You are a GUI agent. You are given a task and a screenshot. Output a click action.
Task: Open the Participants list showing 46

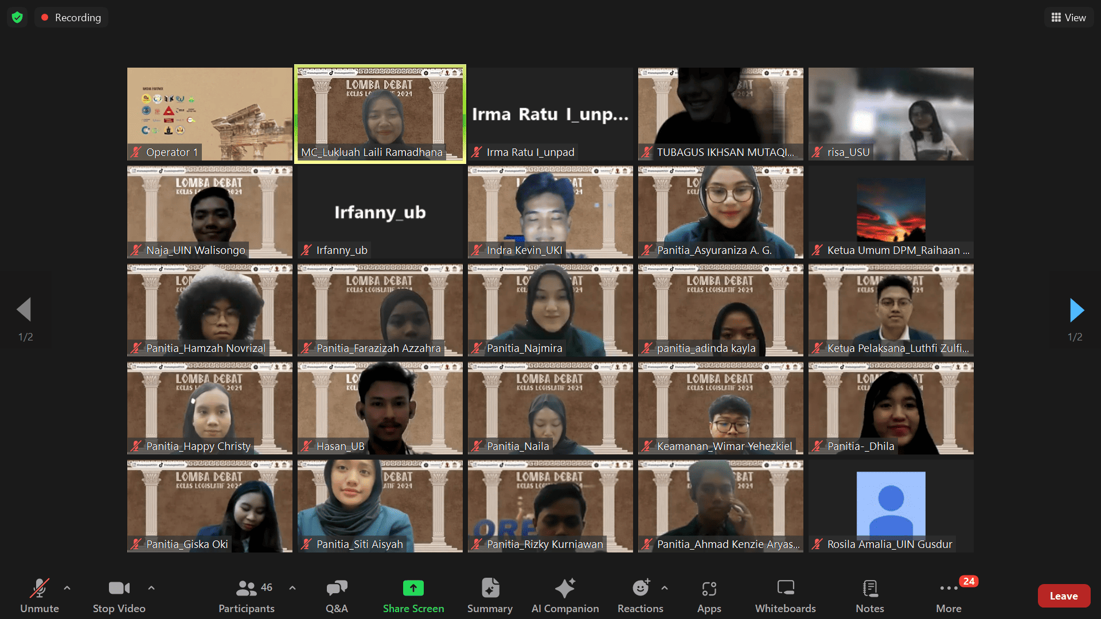(x=247, y=596)
